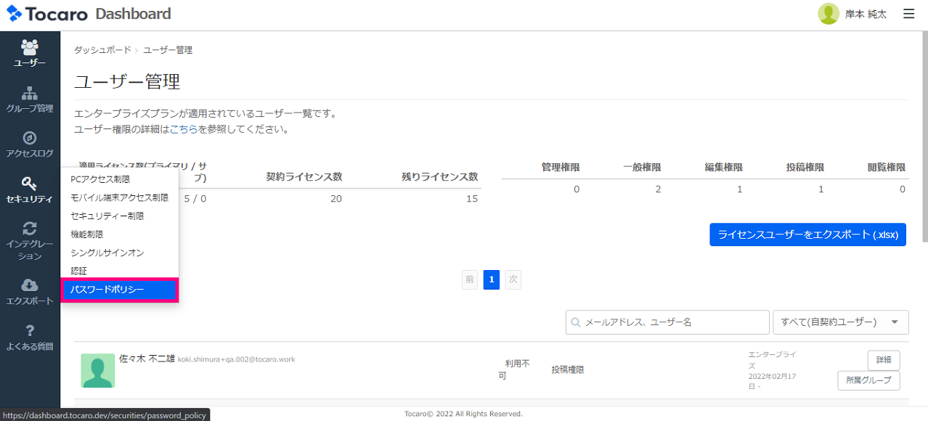928x421 pixels.
Task: Click the 詳細 button for 佐々木 不二雄
Action: [x=883, y=360]
